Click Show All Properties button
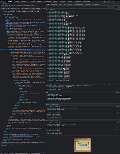The height and width of the screenshot is (154, 120). [x=59, y=80]
